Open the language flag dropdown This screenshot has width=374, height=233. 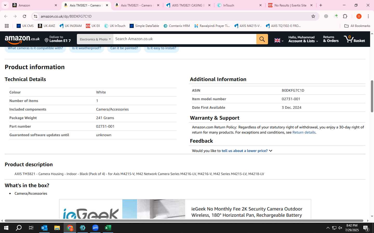point(279,40)
